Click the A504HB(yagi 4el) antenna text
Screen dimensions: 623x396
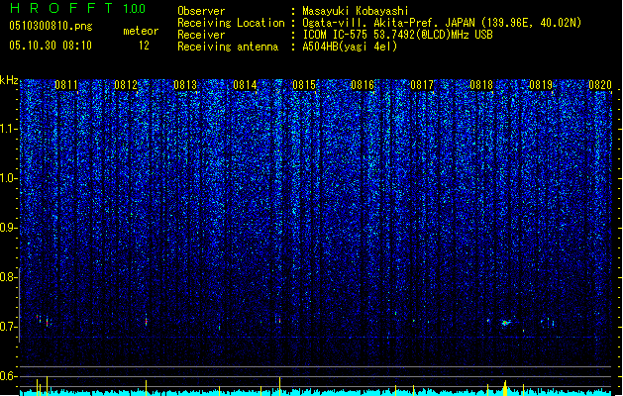point(350,47)
